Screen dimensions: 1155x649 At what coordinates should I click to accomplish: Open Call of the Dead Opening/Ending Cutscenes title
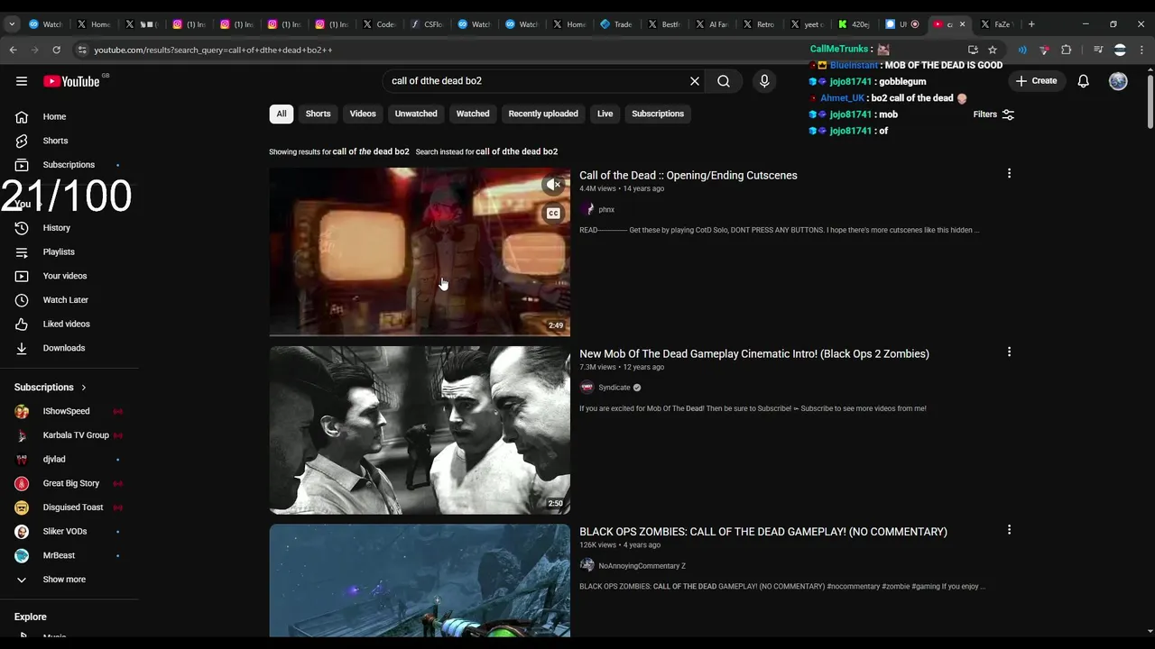coord(688,176)
